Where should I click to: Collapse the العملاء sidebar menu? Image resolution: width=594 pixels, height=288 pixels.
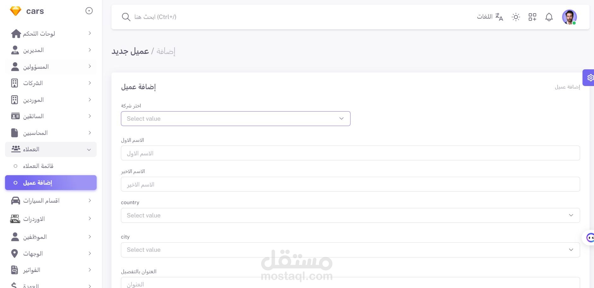(x=51, y=149)
